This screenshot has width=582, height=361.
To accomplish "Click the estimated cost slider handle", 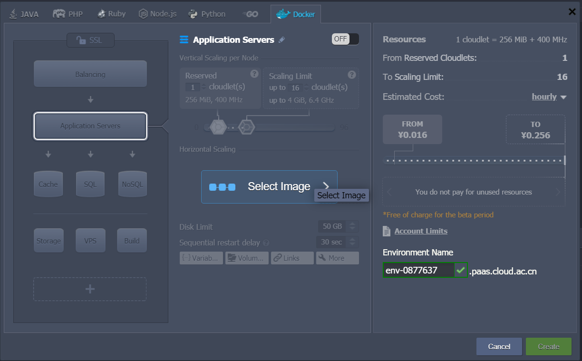I will [565, 160].
